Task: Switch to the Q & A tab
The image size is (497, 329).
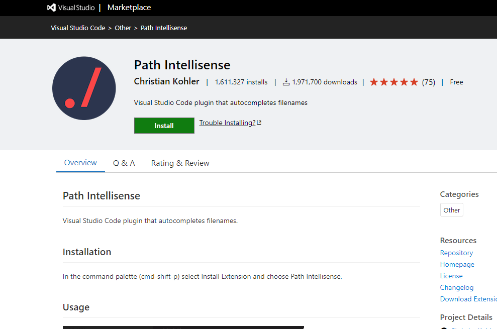Action: click(x=124, y=163)
